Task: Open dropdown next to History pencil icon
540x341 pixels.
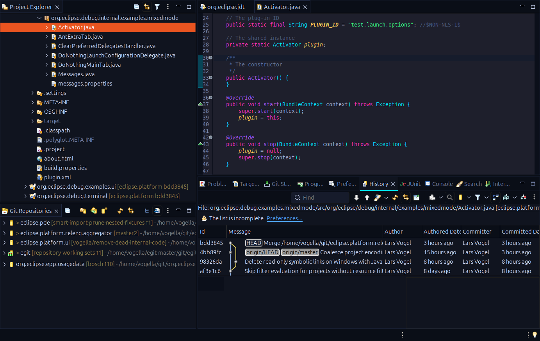Action: click(386, 198)
